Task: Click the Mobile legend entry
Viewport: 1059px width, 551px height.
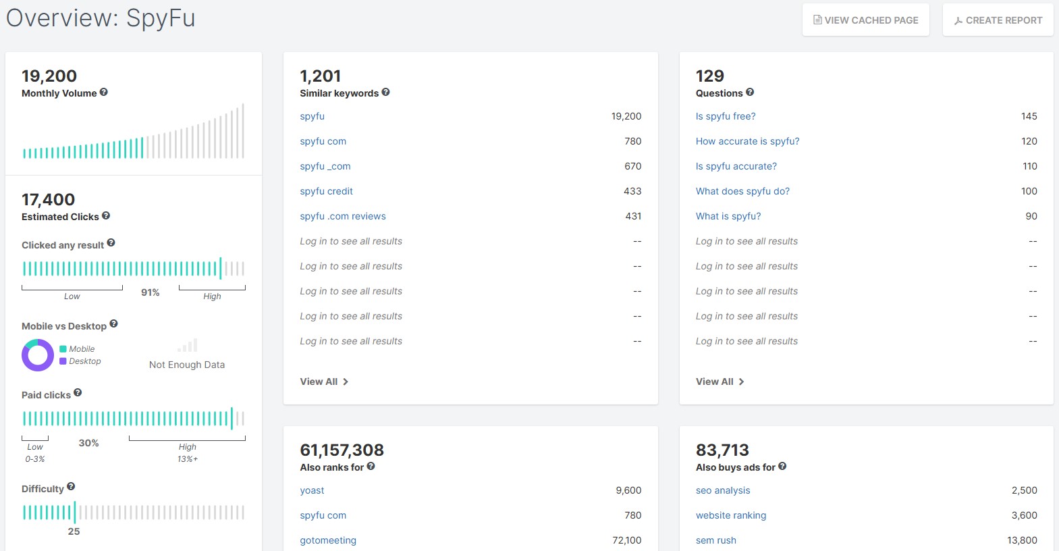Action: pyautogui.click(x=77, y=349)
